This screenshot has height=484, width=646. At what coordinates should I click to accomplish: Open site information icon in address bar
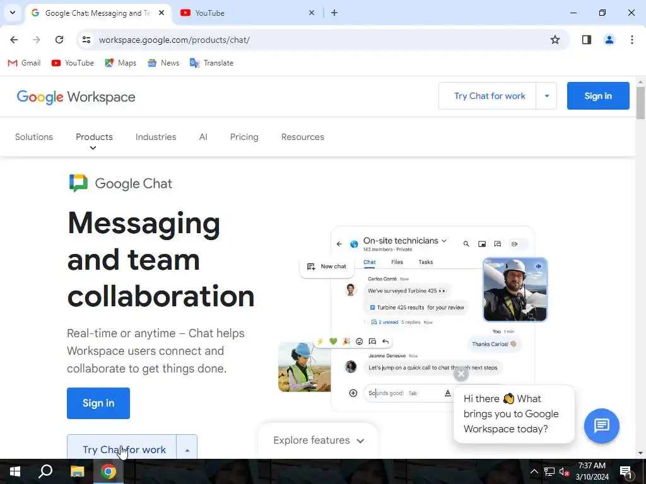(86, 40)
